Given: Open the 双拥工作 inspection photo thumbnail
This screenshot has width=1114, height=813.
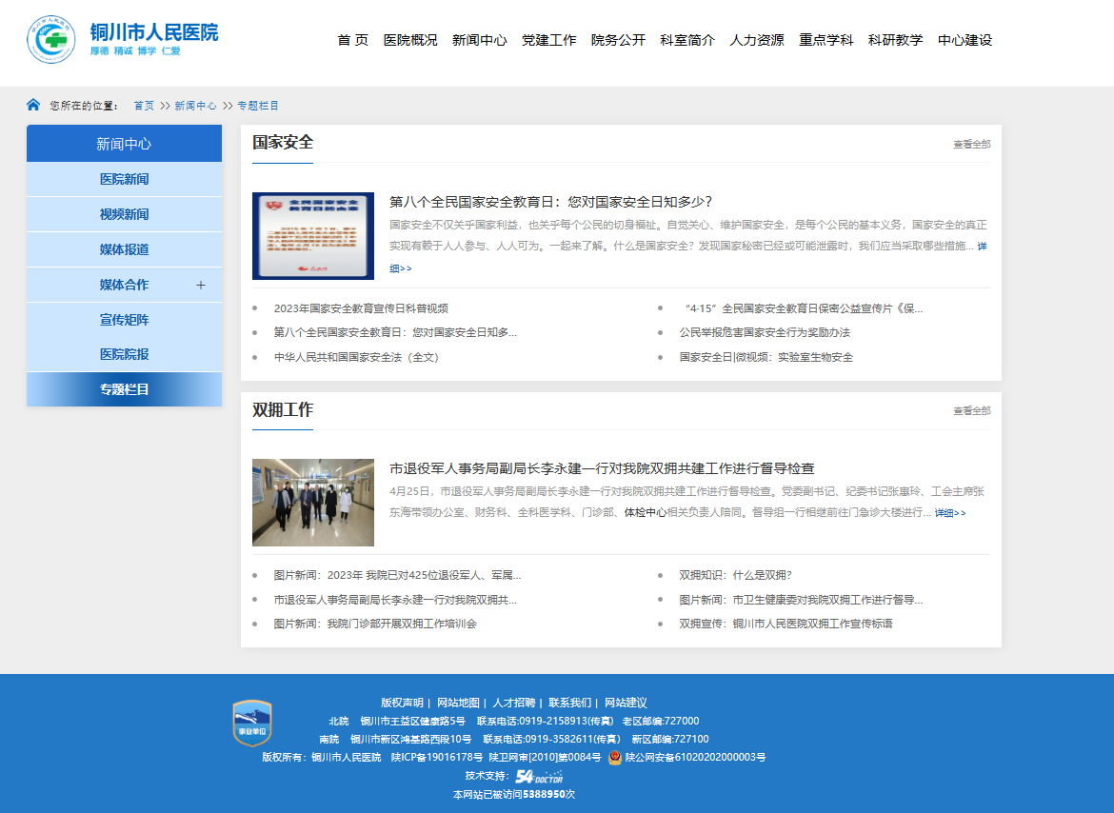Looking at the screenshot, I should (312, 503).
